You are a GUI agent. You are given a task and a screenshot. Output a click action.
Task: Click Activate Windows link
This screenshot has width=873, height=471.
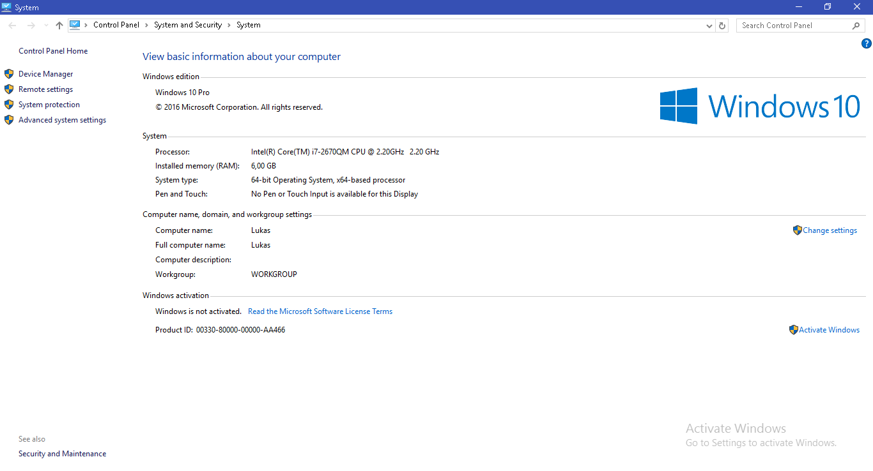pos(829,330)
